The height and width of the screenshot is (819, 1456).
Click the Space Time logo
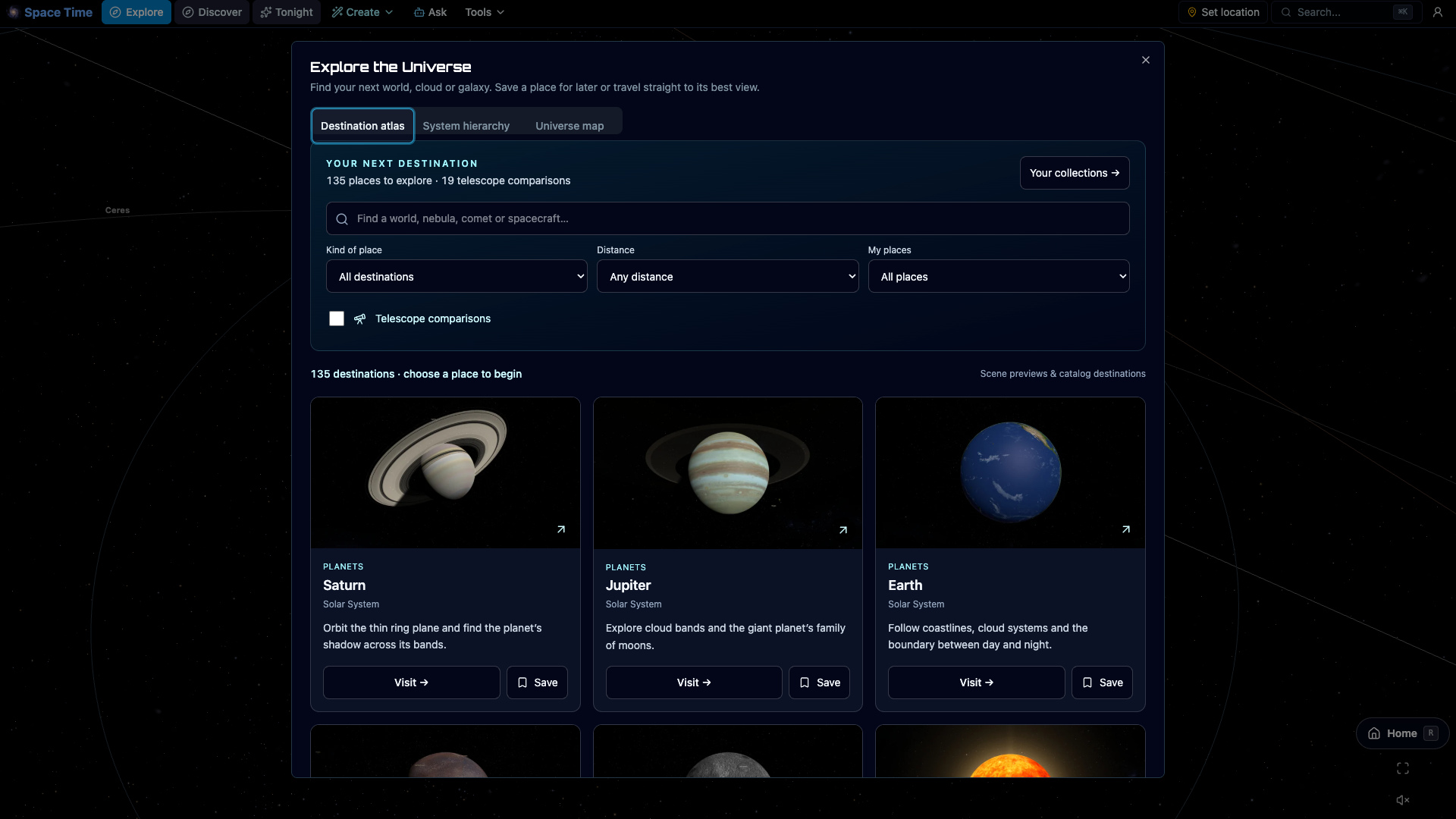[50, 12]
